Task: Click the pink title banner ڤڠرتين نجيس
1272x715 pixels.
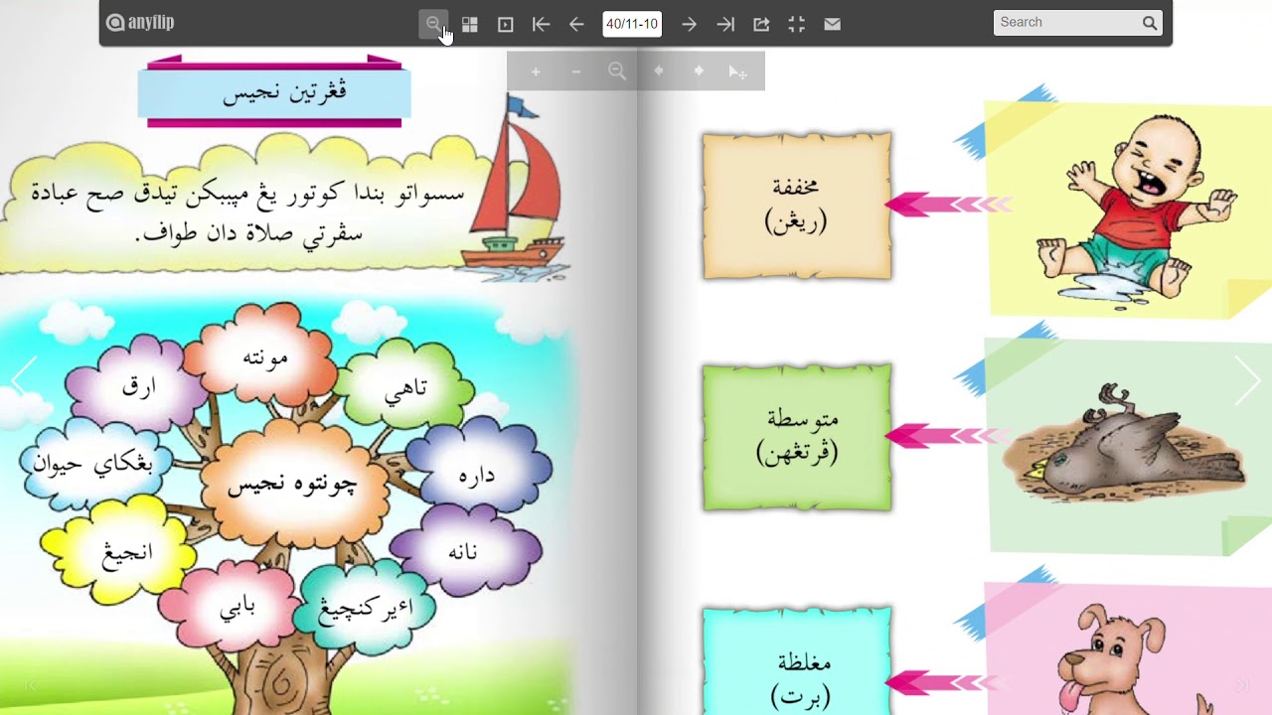Action: [x=273, y=92]
